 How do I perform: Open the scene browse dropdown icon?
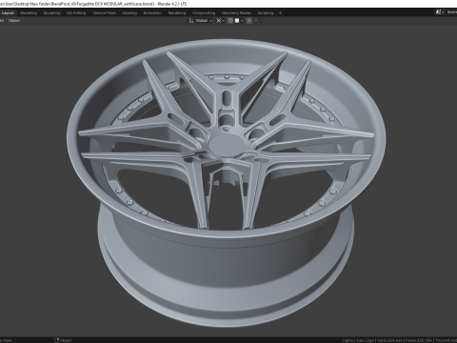coord(440,12)
